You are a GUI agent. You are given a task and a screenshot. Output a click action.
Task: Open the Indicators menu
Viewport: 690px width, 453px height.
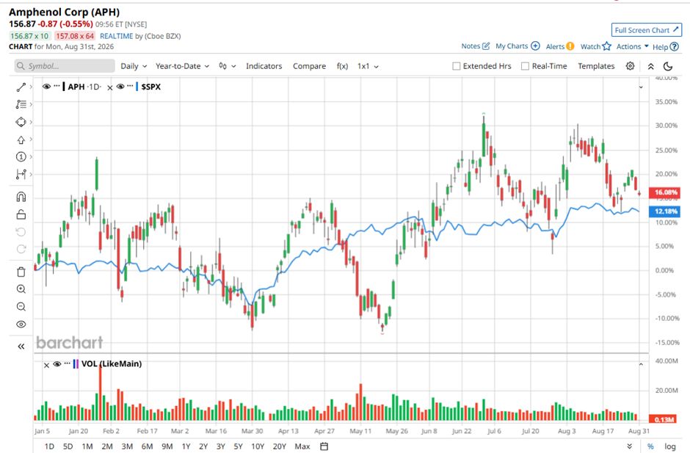click(264, 66)
